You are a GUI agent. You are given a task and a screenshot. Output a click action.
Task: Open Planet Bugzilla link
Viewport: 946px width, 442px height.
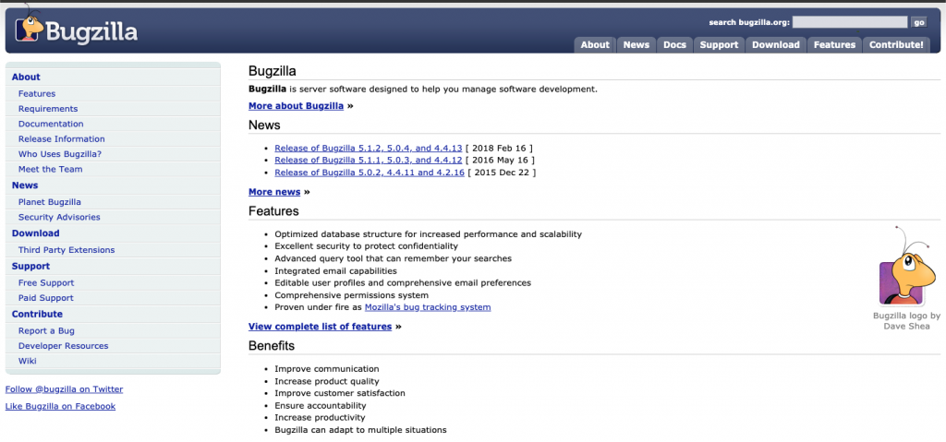(x=50, y=203)
